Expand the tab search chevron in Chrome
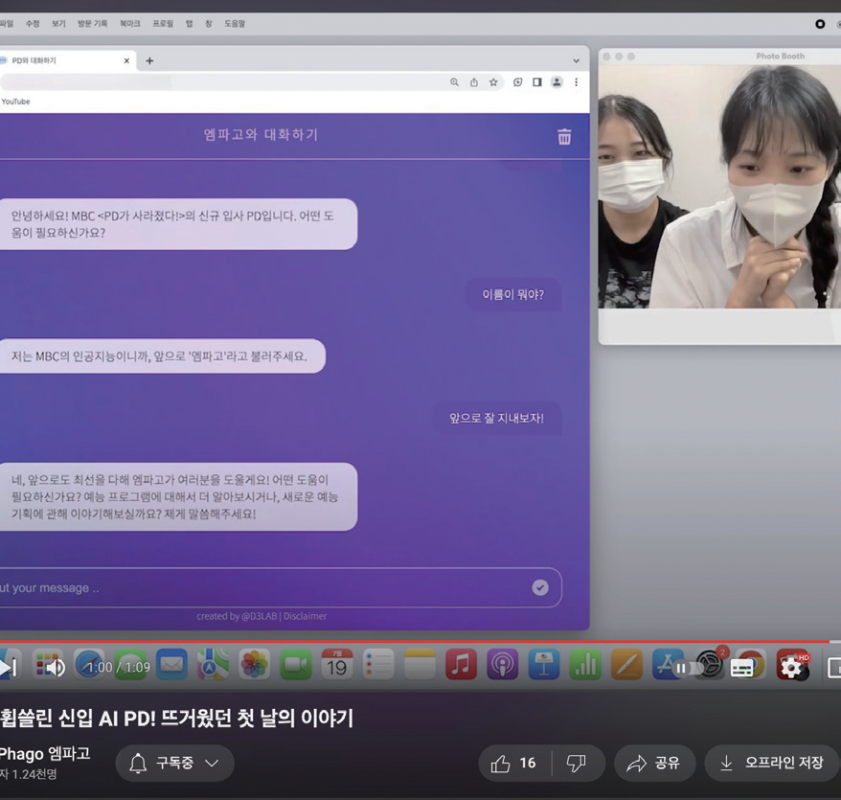This screenshot has height=800, width=841. click(576, 61)
